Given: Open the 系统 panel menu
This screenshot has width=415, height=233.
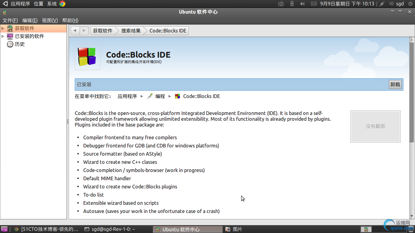Looking at the screenshot, I should (52, 4).
